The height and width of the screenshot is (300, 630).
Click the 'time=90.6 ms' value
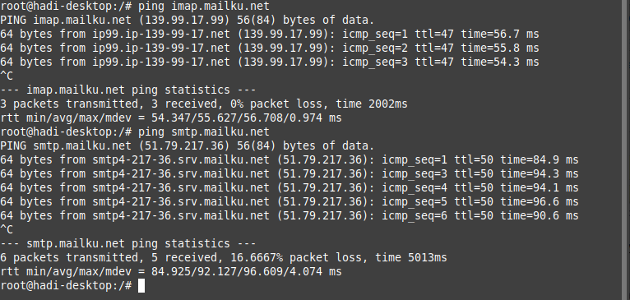[540, 216]
